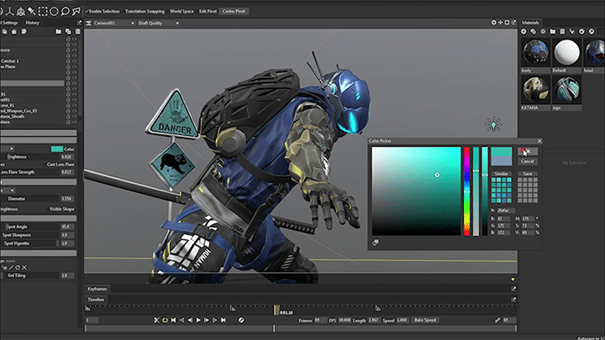
Task: Select the Timeline tab
Action: click(96, 300)
